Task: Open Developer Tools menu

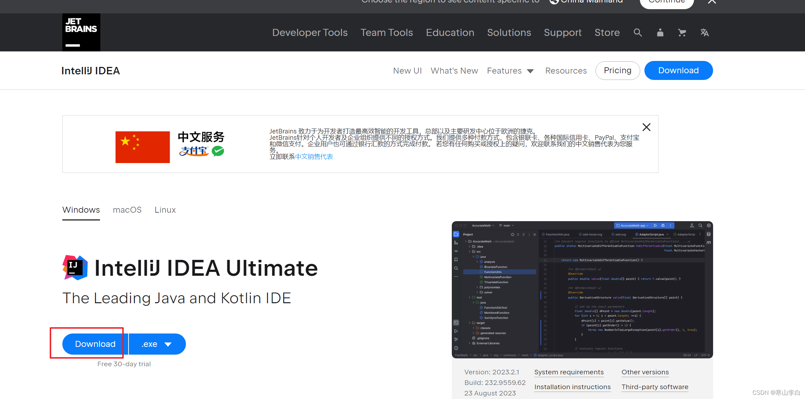Action: click(x=310, y=33)
